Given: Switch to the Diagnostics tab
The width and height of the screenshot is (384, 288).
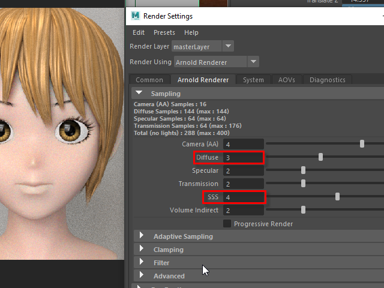Looking at the screenshot, I should tap(328, 80).
